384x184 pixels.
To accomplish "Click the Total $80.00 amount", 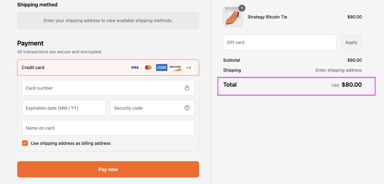I will pyautogui.click(x=351, y=85).
